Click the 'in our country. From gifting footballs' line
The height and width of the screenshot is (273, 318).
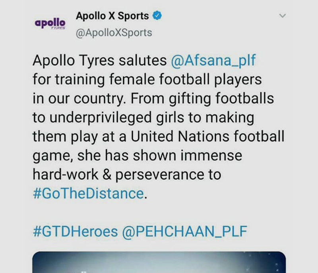click(x=153, y=98)
